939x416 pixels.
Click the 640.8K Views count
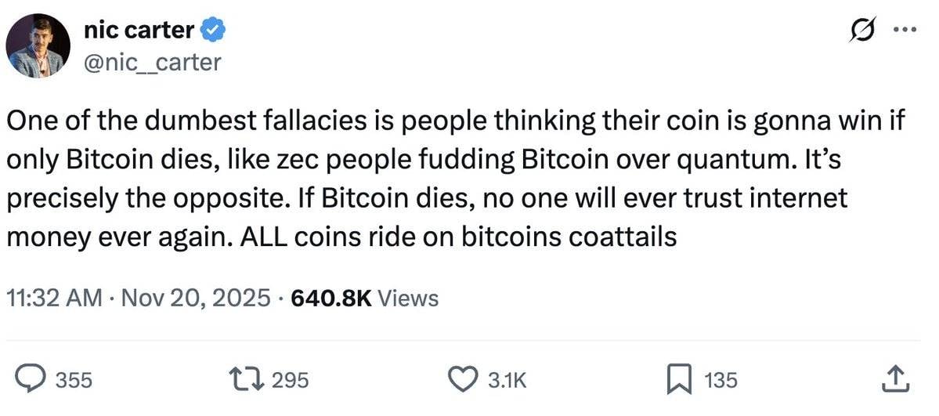[330, 298]
